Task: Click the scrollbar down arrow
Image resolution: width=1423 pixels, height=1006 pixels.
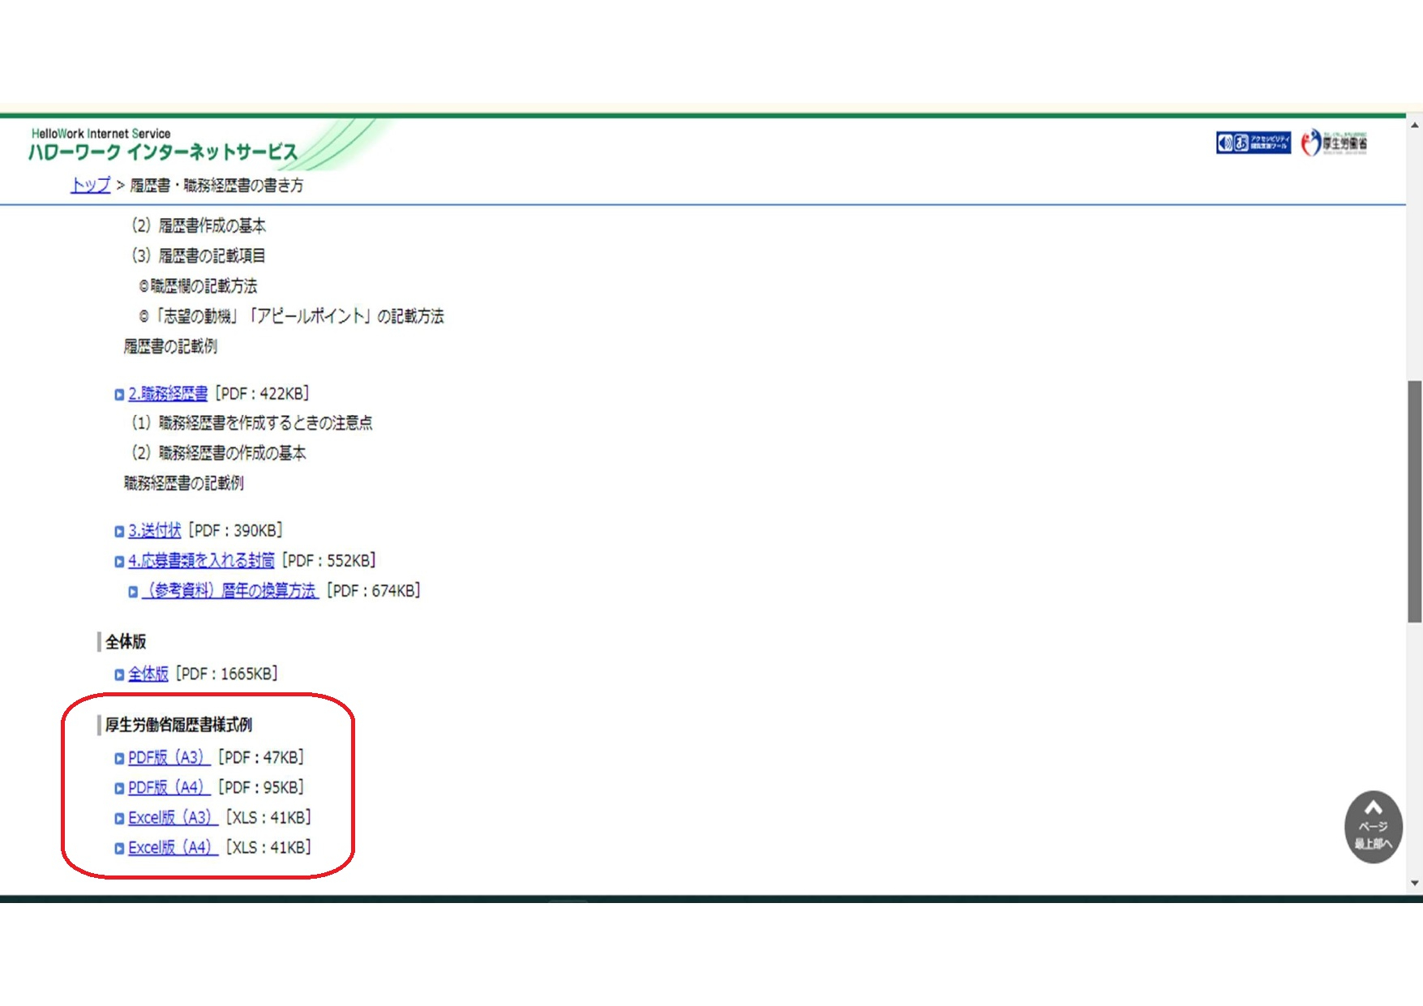Action: (1415, 884)
